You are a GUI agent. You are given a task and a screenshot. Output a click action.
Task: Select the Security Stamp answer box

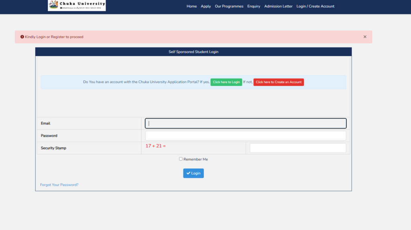tap(297, 148)
